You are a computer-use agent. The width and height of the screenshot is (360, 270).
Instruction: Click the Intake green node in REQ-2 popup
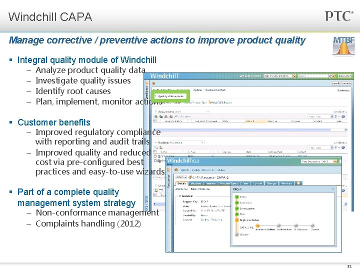(x=237, y=197)
